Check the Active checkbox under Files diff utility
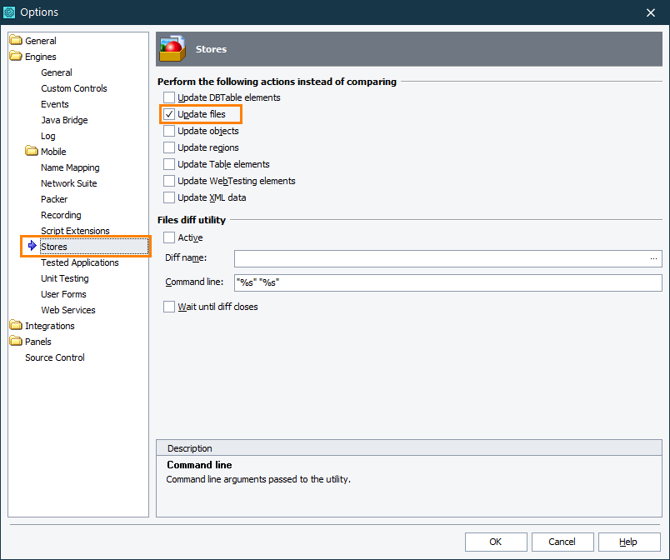Viewport: 670px width, 560px height. click(169, 237)
